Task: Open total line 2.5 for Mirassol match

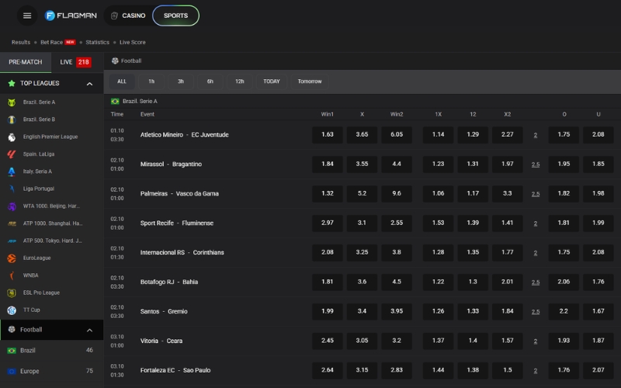Action: [x=536, y=165]
